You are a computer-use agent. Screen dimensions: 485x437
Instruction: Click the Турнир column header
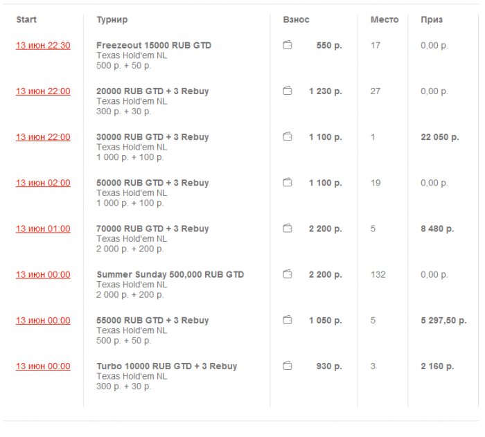point(112,20)
